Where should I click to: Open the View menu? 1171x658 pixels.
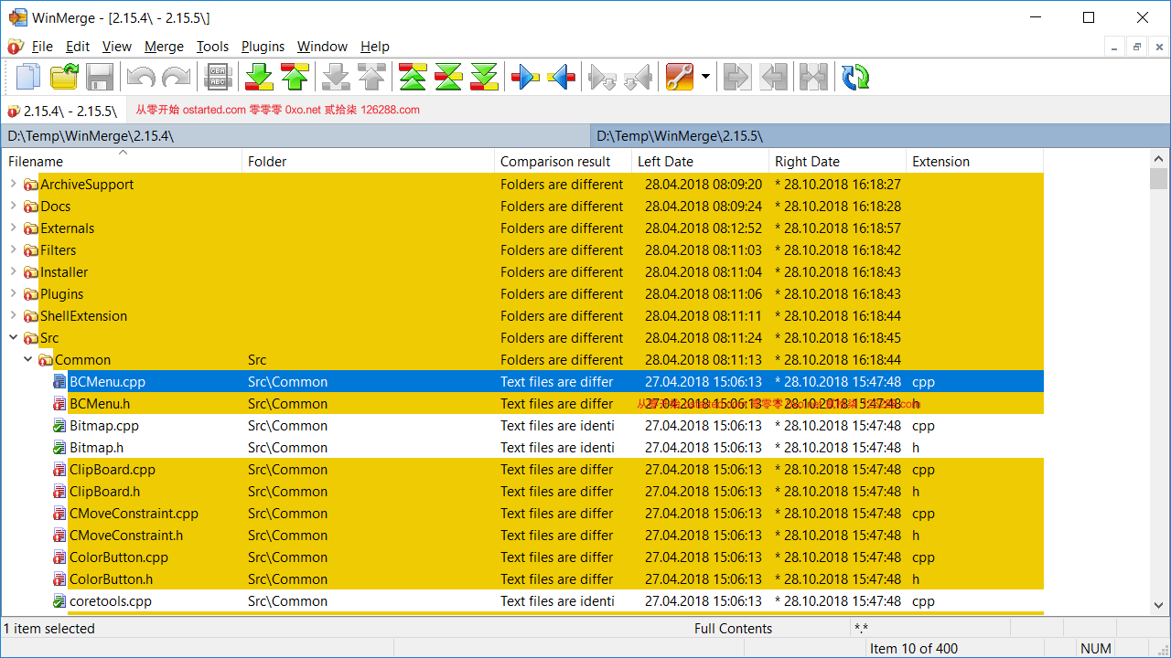tap(117, 47)
